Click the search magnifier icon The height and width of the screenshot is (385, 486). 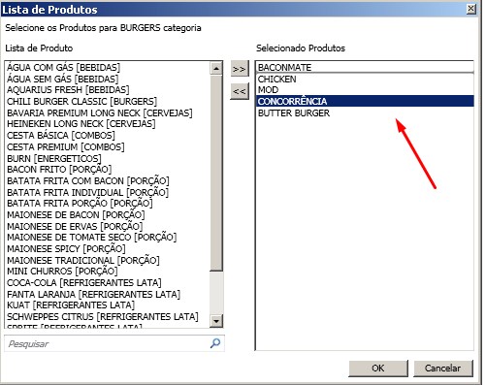pyautogui.click(x=215, y=343)
